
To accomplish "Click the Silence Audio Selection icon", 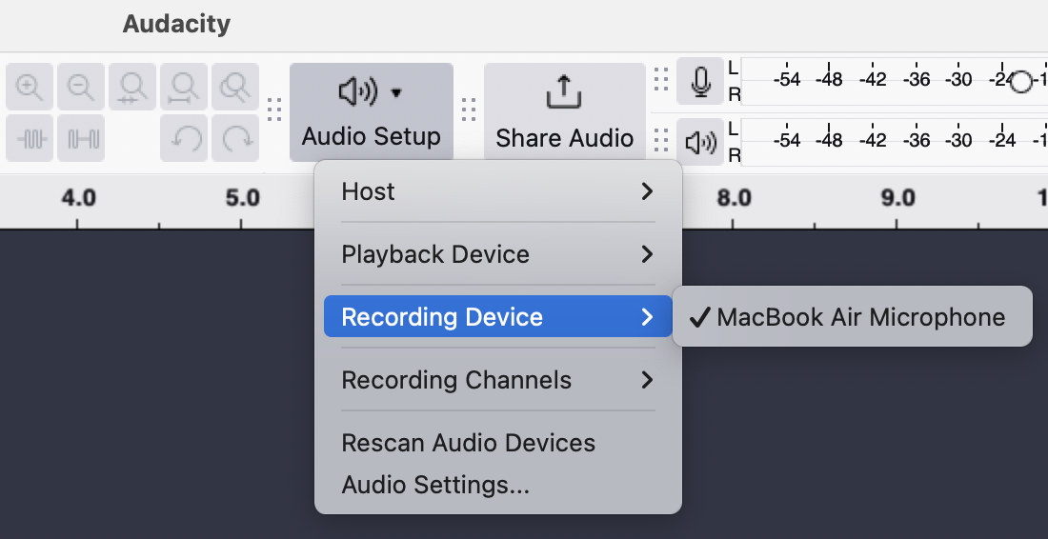I will (x=81, y=138).
